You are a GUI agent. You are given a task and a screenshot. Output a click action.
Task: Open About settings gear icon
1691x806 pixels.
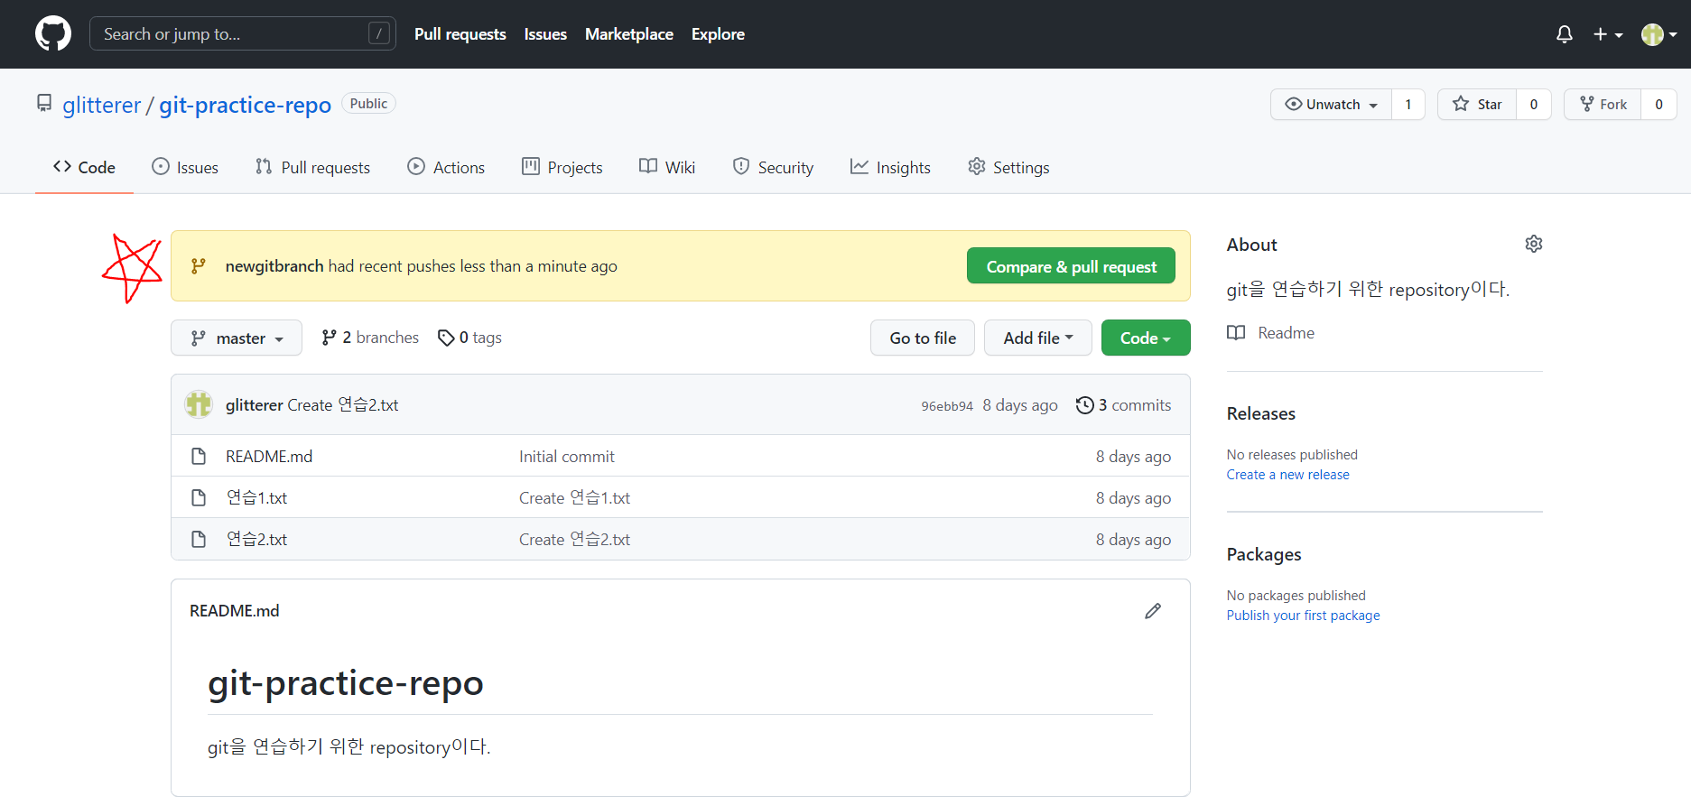click(x=1534, y=244)
